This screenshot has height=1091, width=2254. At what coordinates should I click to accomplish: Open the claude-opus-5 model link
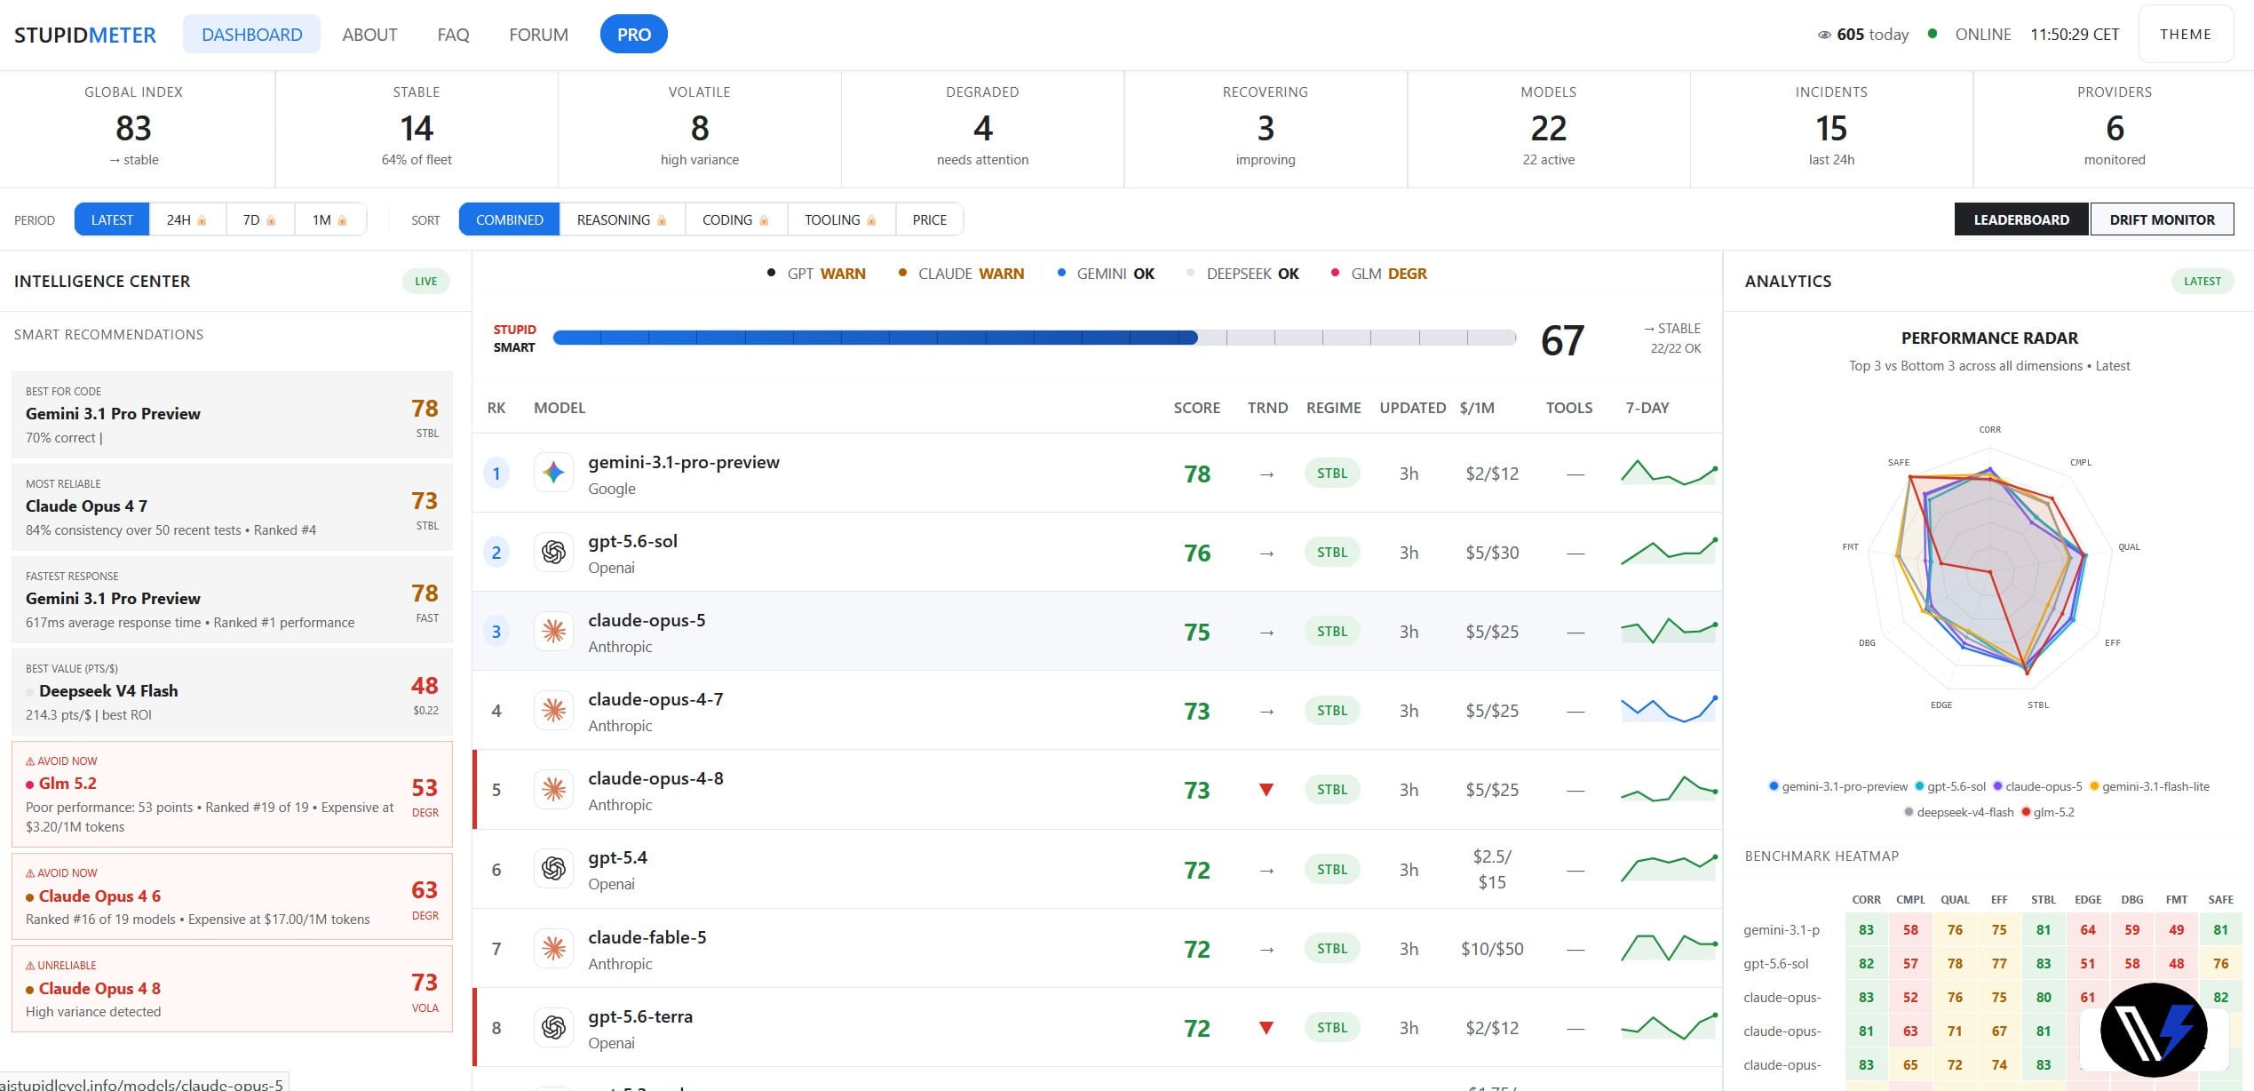647,620
